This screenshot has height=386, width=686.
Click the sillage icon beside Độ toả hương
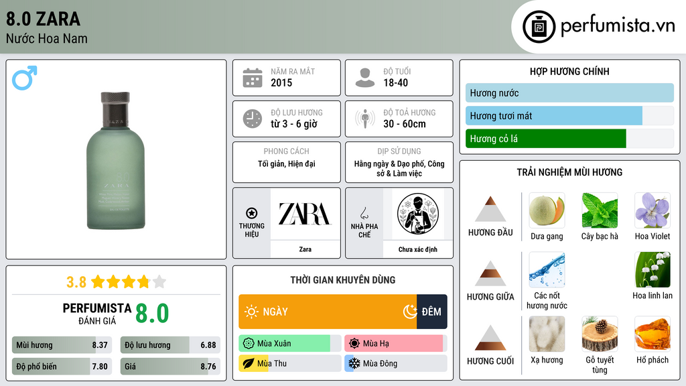(365, 119)
